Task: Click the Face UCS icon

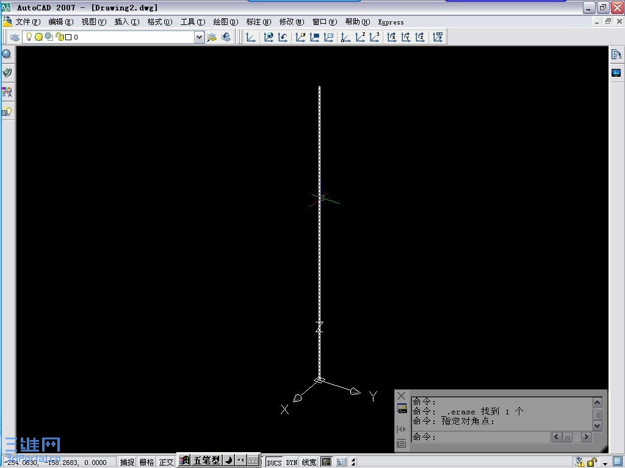Action: (x=300, y=37)
